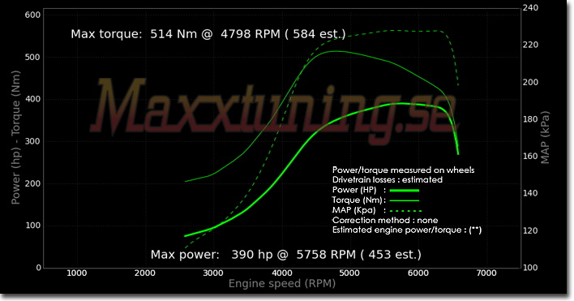Click the 500 left axis tick label
This screenshot has width=574, height=301.
coord(32,57)
